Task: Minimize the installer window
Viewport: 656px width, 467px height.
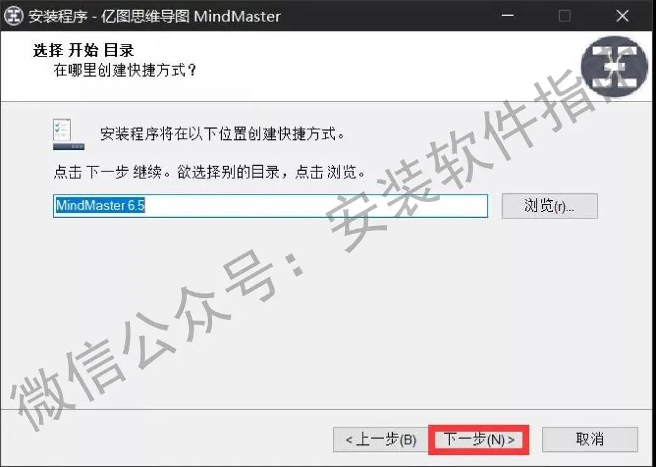Action: [x=508, y=16]
